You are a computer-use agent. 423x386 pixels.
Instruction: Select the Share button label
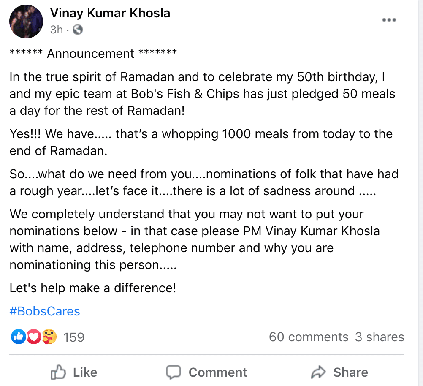tap(351, 372)
